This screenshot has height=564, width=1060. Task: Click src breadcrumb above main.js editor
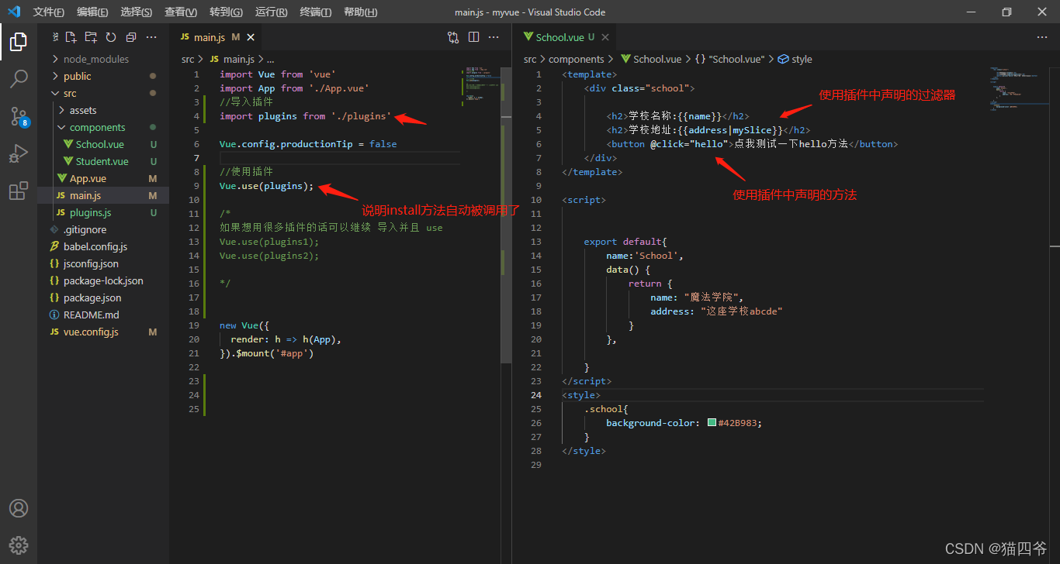tap(188, 59)
